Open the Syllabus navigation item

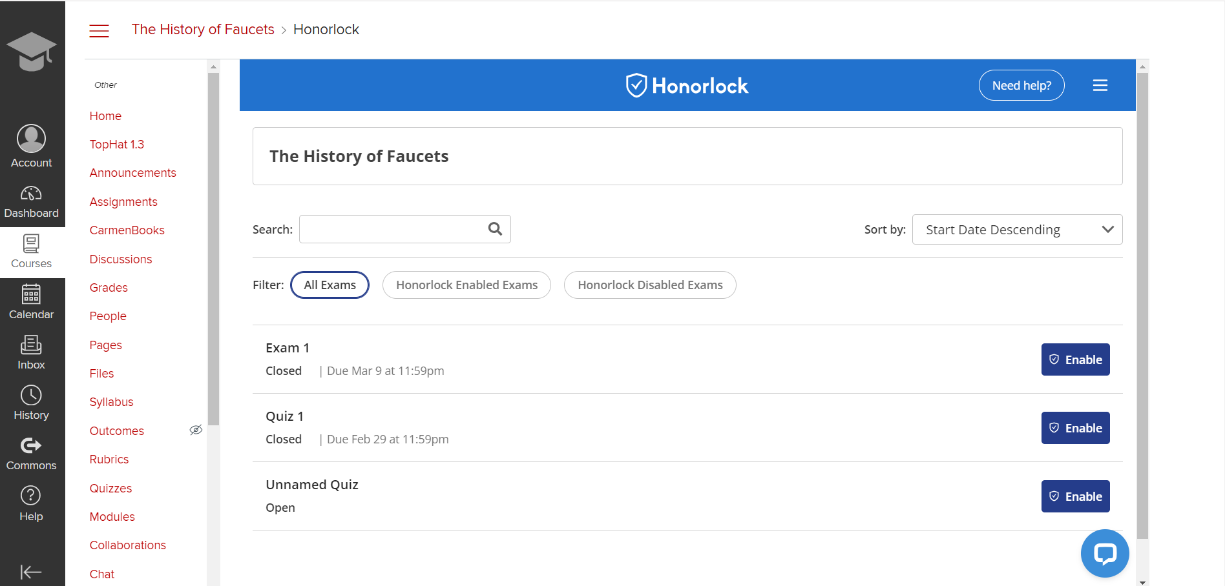click(x=111, y=401)
